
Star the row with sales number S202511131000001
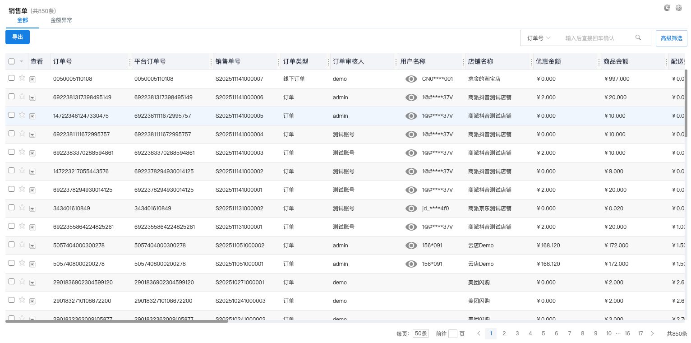22,226
